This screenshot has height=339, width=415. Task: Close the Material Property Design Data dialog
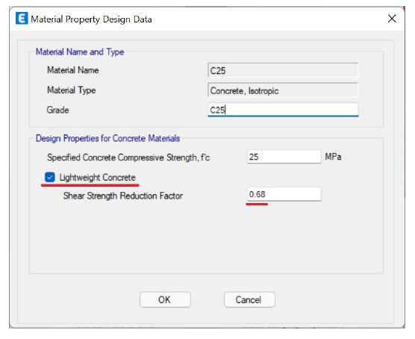392,19
